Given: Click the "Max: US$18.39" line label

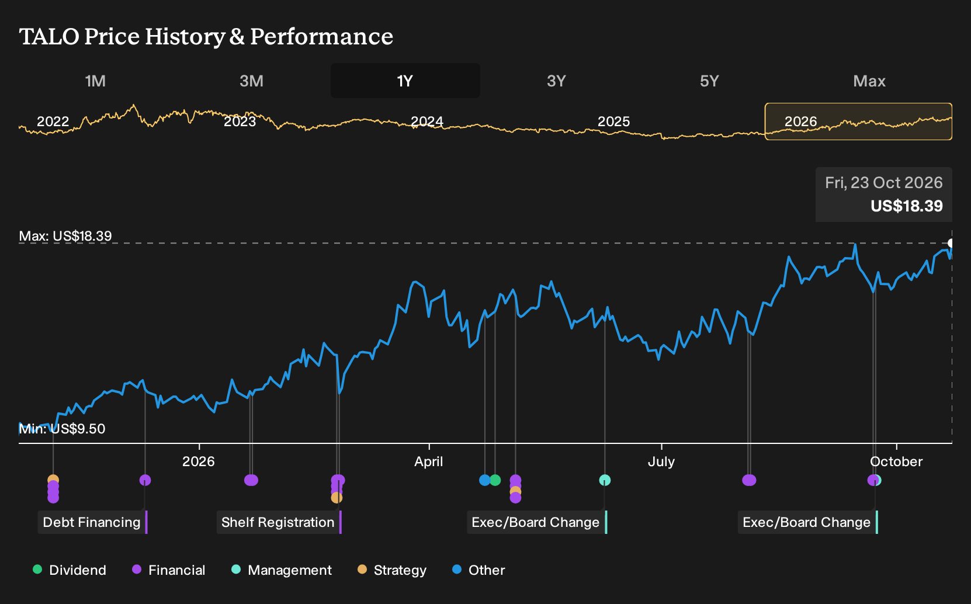Looking at the screenshot, I should 65,236.
